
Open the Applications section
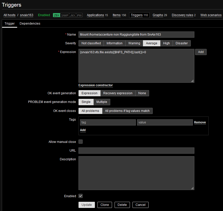tap(95, 15)
